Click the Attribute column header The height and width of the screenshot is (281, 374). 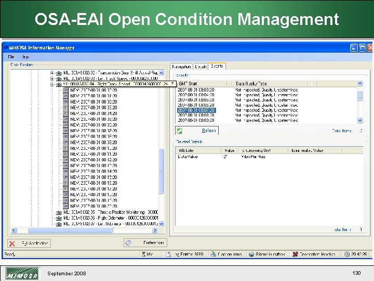click(x=198, y=150)
